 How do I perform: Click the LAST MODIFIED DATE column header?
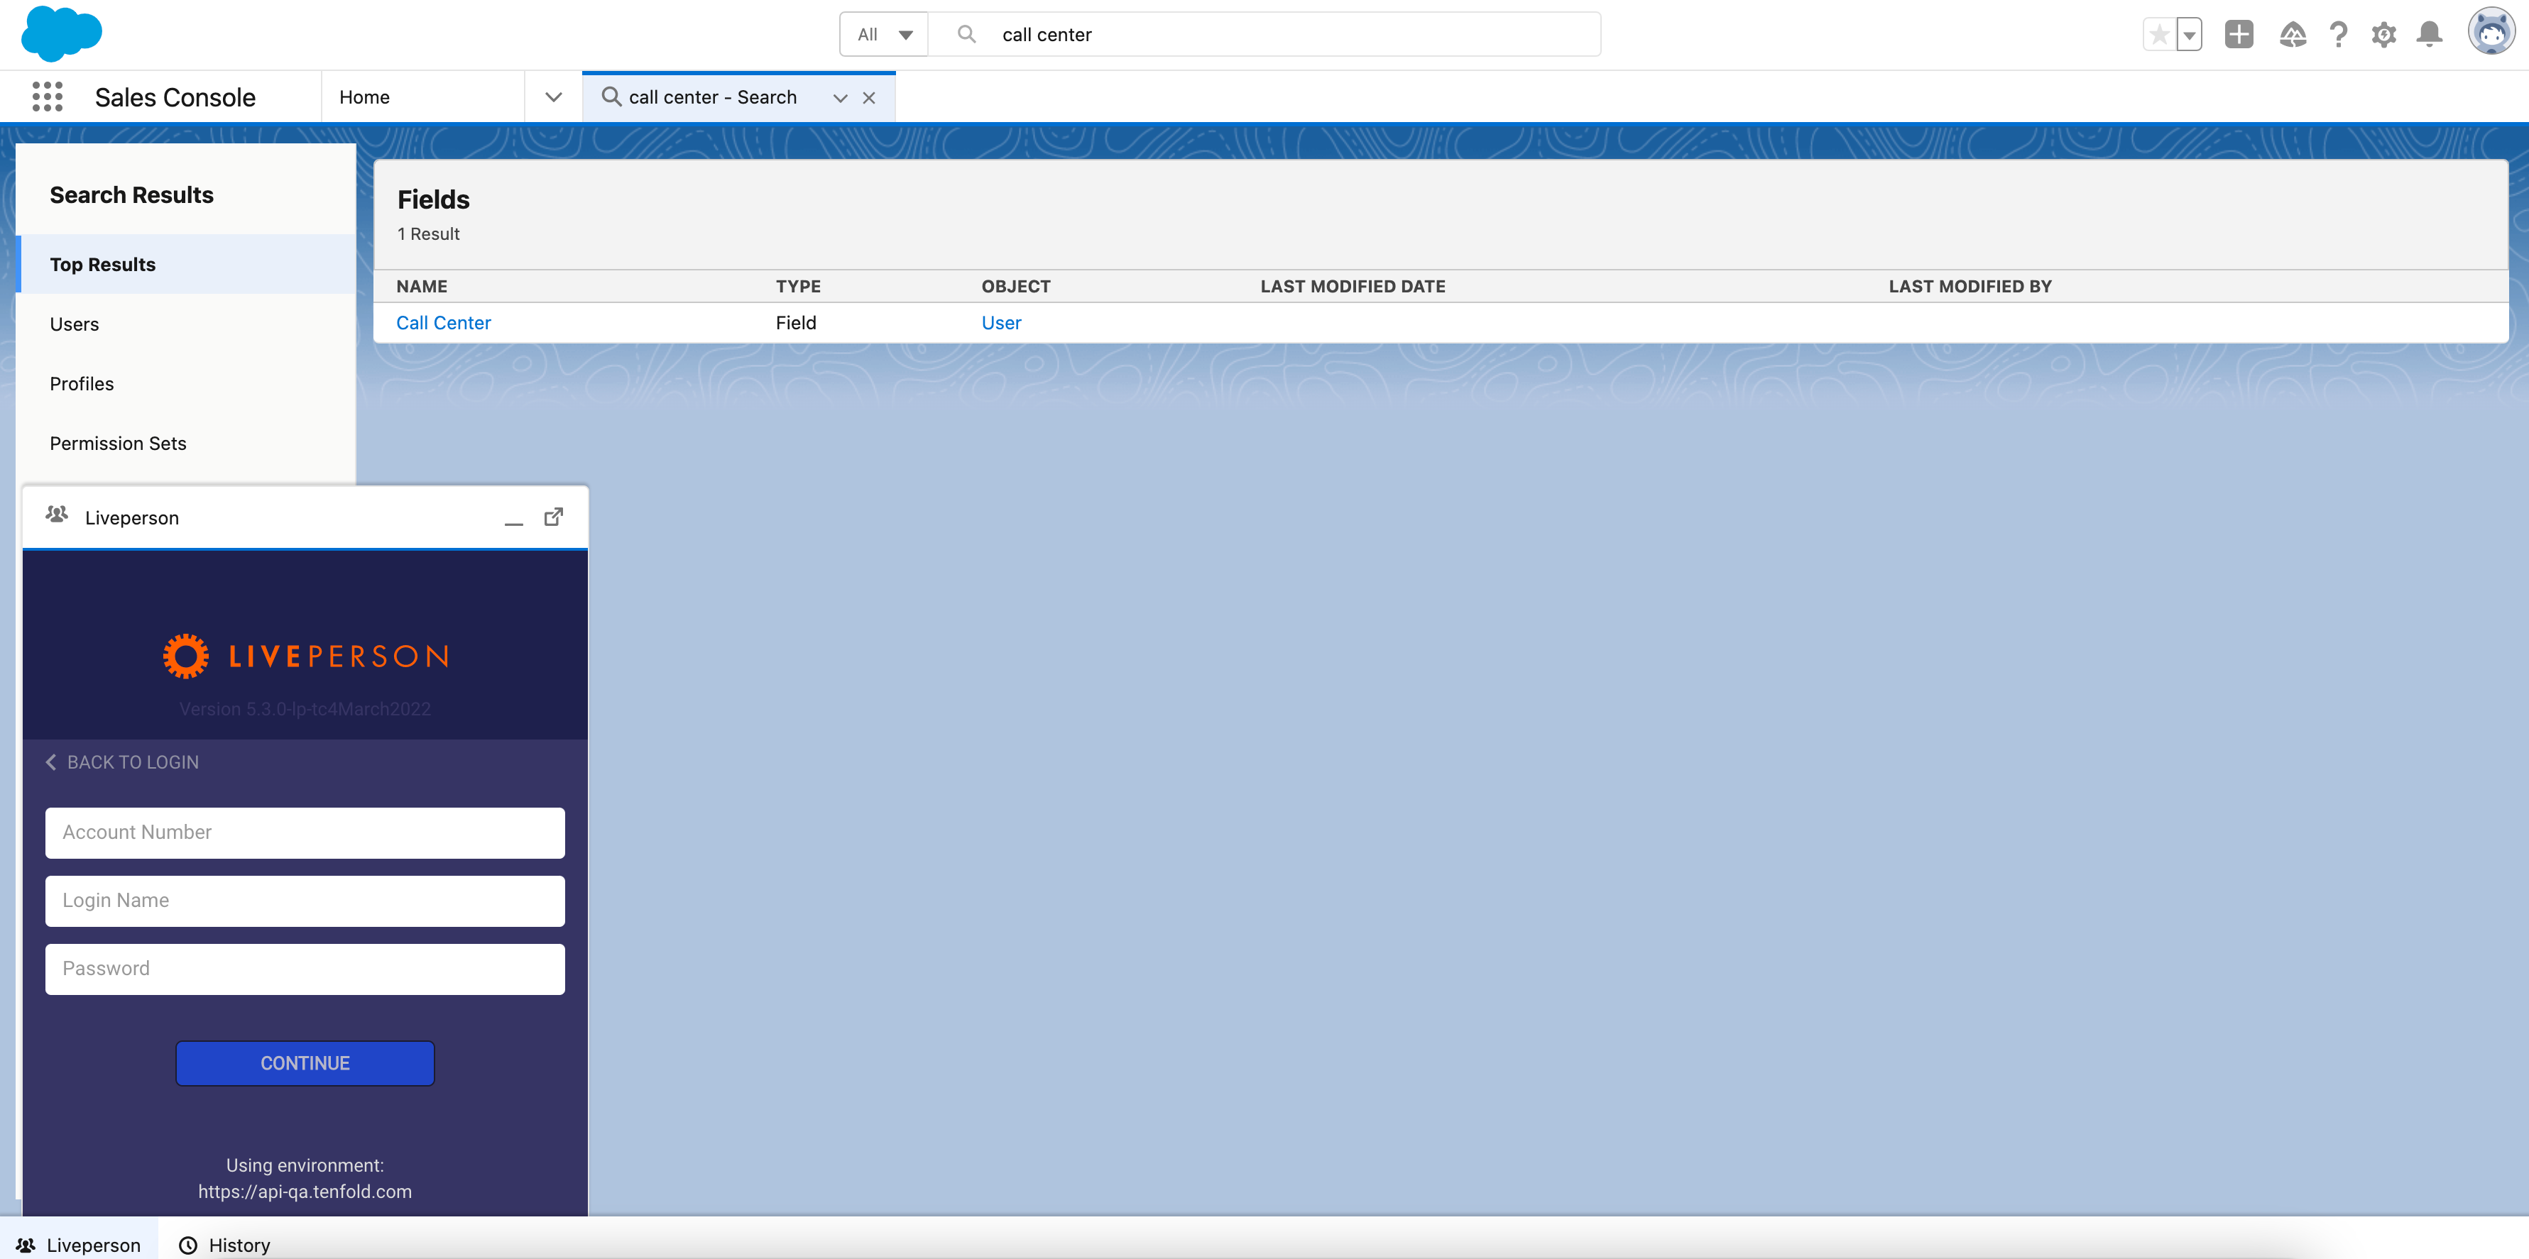[1353, 287]
